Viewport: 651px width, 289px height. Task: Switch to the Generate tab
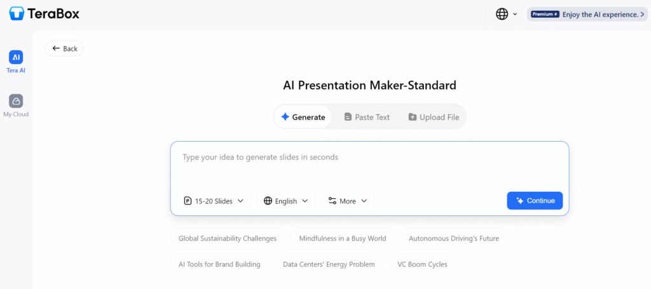tap(303, 117)
